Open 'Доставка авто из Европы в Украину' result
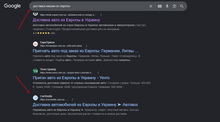This screenshot has height=122, width=220. pos(66,20)
